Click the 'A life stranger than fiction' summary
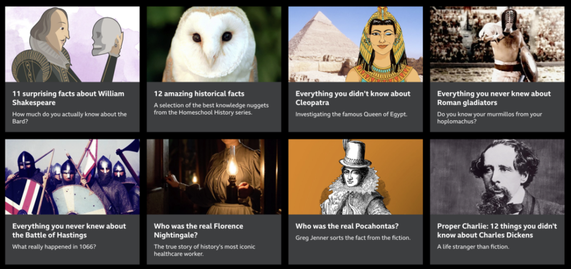Image resolution: width=571 pixels, height=269 pixels. click(x=473, y=246)
